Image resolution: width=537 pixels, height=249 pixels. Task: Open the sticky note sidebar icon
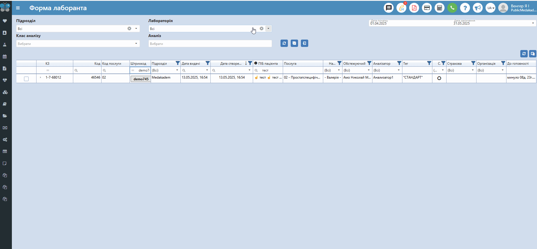[x=5, y=163]
